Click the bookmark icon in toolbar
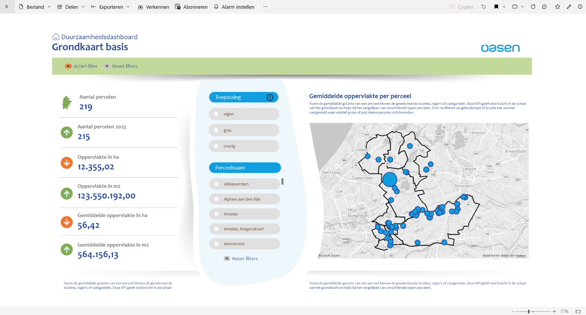 coord(496,7)
